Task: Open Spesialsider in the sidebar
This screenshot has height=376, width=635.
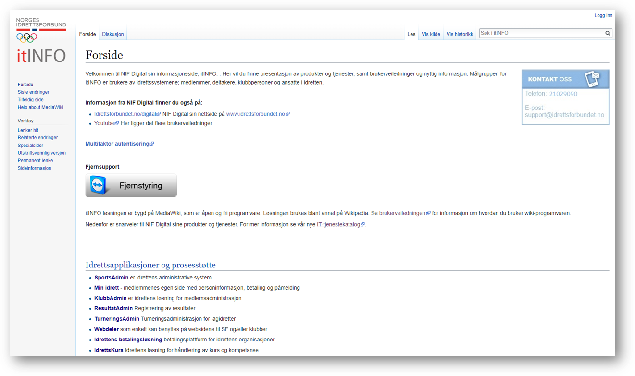Action: 30,146
